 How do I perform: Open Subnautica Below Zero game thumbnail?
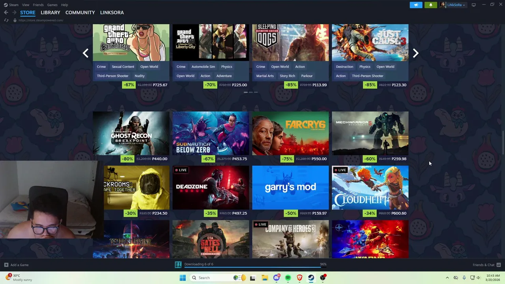point(211,133)
